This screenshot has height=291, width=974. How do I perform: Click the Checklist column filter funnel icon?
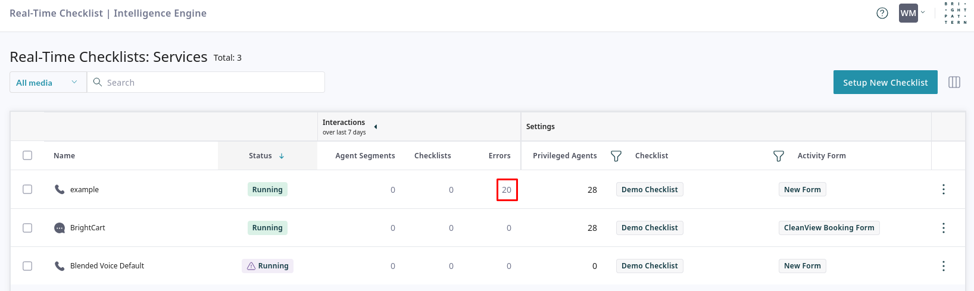pyautogui.click(x=778, y=156)
